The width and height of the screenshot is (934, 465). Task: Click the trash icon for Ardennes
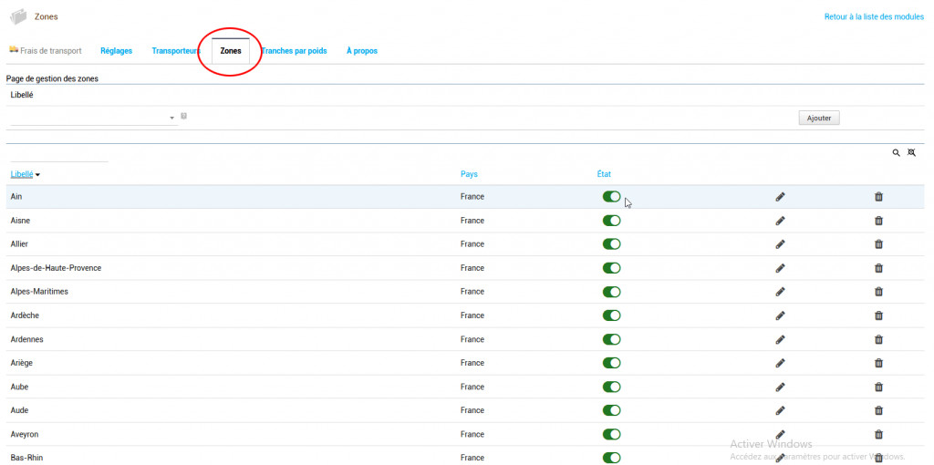878,339
